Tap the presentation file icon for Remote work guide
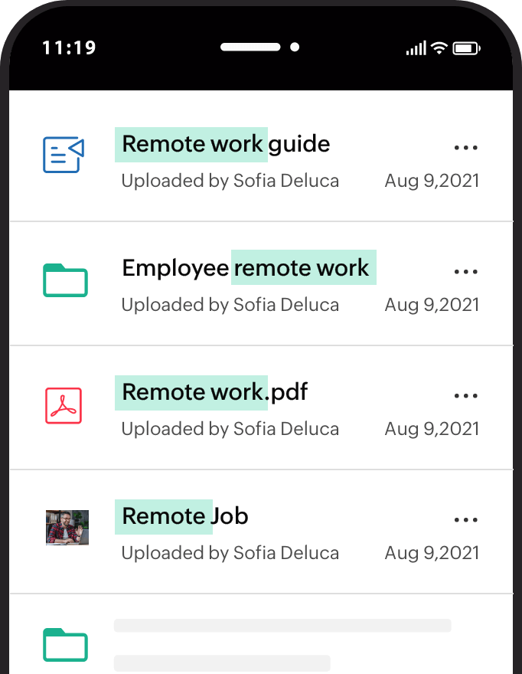Screen dimensions: 522x674 [64, 155]
